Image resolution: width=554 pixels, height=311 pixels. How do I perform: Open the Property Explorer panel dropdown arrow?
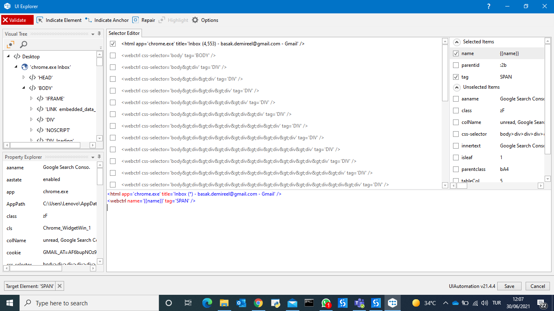pos(93,157)
